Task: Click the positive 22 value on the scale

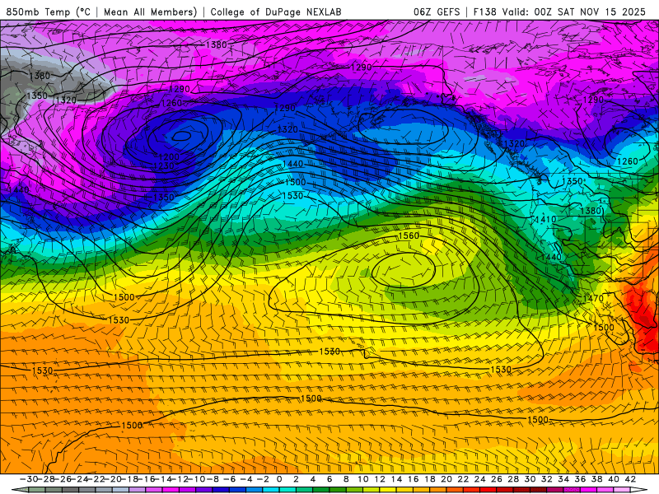Action: [463, 479]
